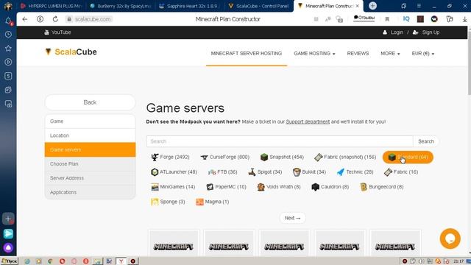471x265 pixels.
Task: Select the Game servers step
Action: [x=90, y=149]
